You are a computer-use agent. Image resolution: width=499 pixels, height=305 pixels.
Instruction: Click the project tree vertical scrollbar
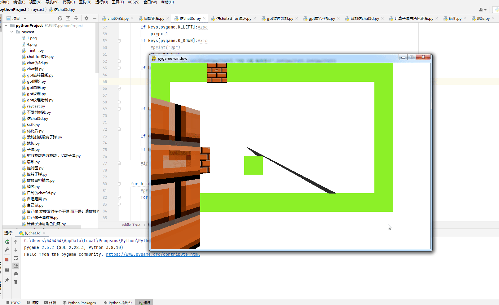97,48
